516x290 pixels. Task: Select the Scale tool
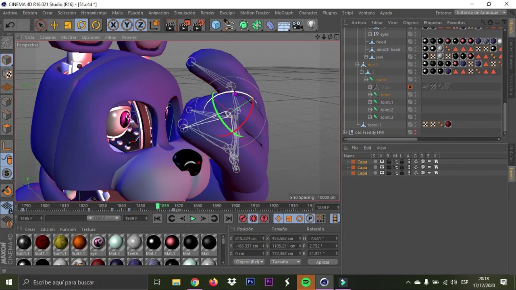[x=68, y=25]
